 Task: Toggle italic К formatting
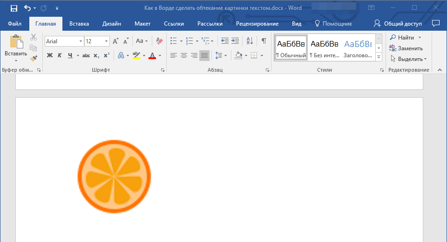pyautogui.click(x=60, y=55)
